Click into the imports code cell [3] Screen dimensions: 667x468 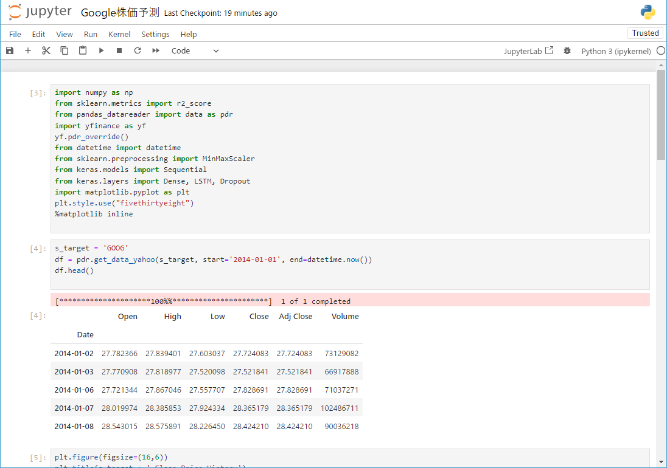[x=350, y=159]
